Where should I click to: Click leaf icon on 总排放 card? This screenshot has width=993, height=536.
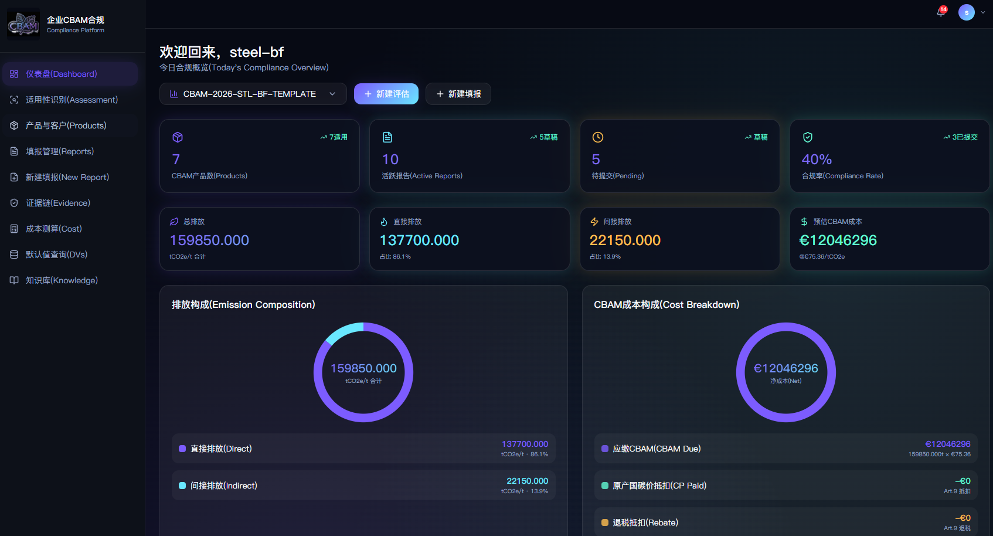[174, 222]
